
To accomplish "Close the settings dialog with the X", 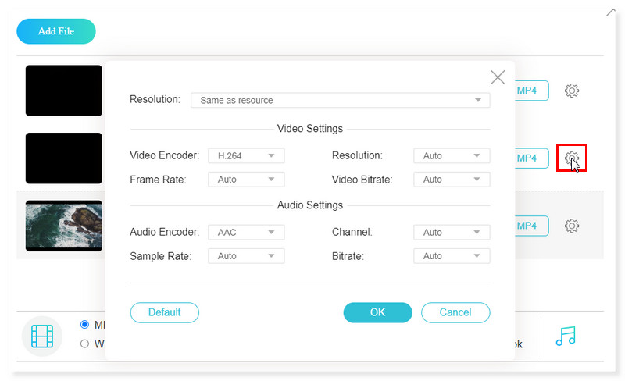I will point(498,77).
